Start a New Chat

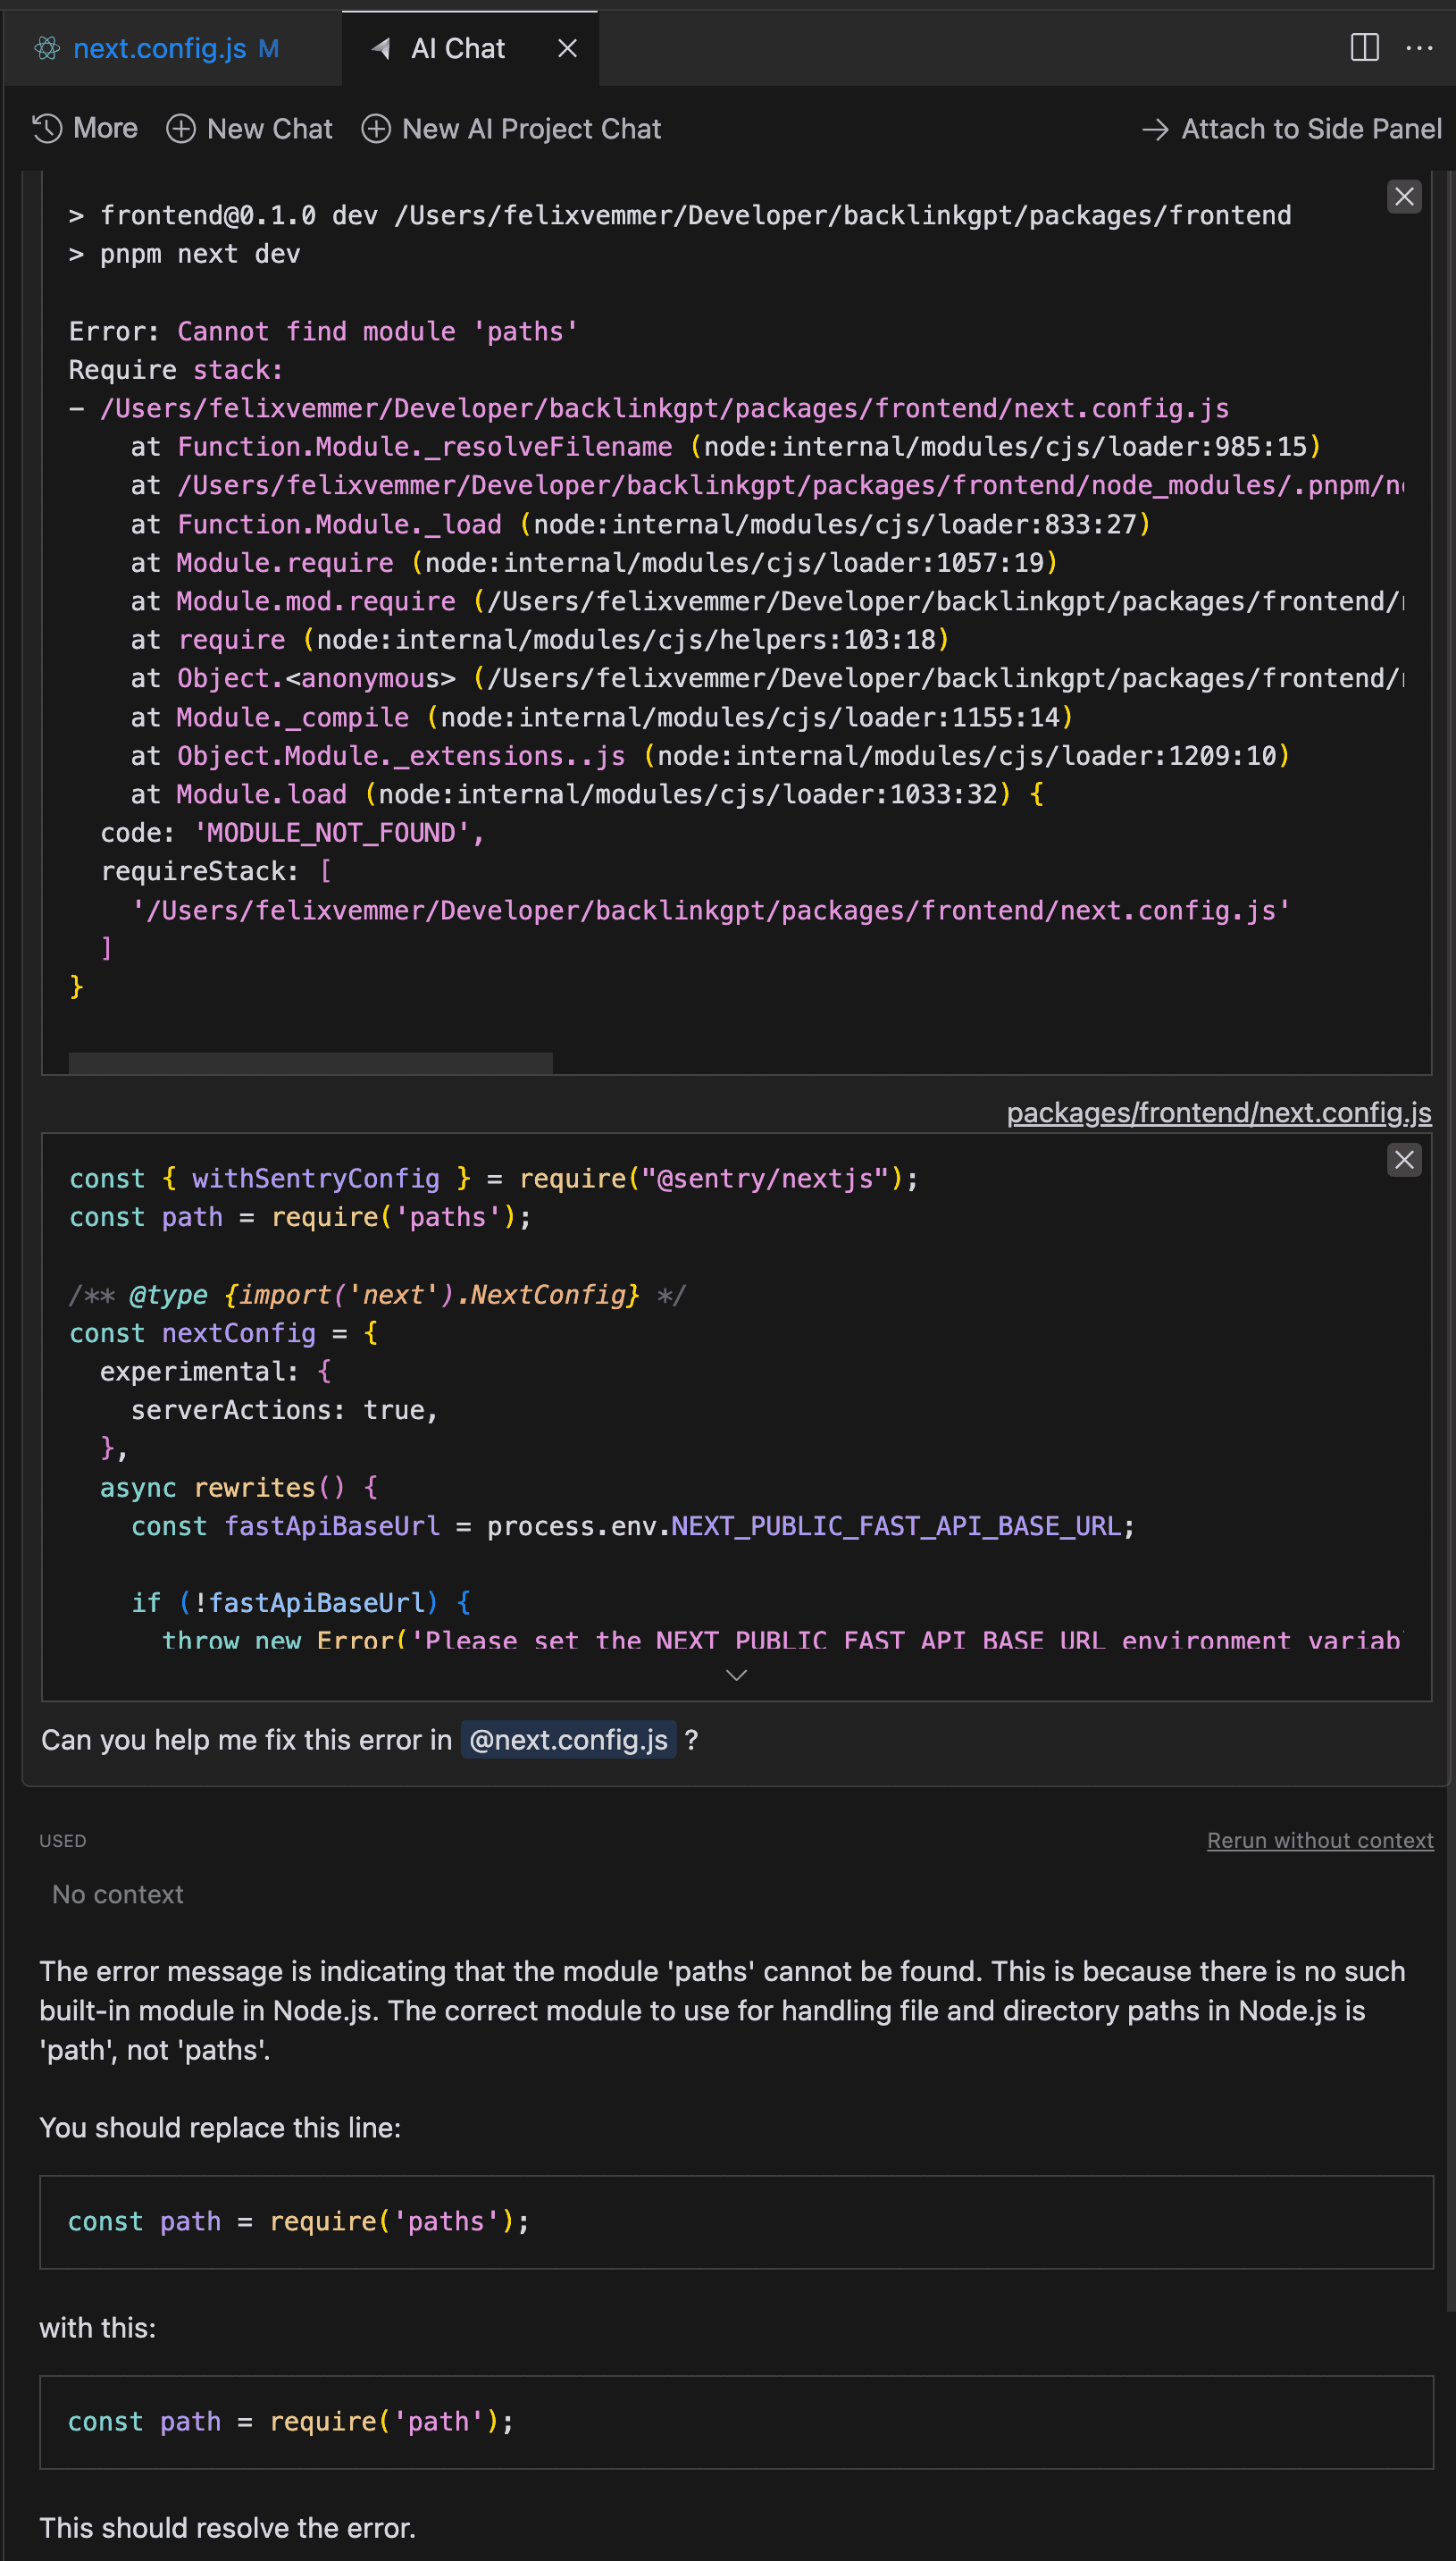pos(250,129)
